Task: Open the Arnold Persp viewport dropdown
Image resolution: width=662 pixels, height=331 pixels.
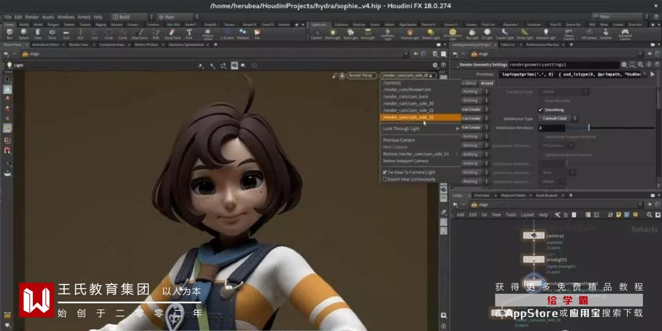Action: click(x=362, y=75)
